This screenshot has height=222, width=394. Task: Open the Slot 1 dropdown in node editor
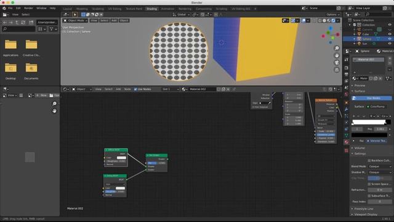pos(171,89)
